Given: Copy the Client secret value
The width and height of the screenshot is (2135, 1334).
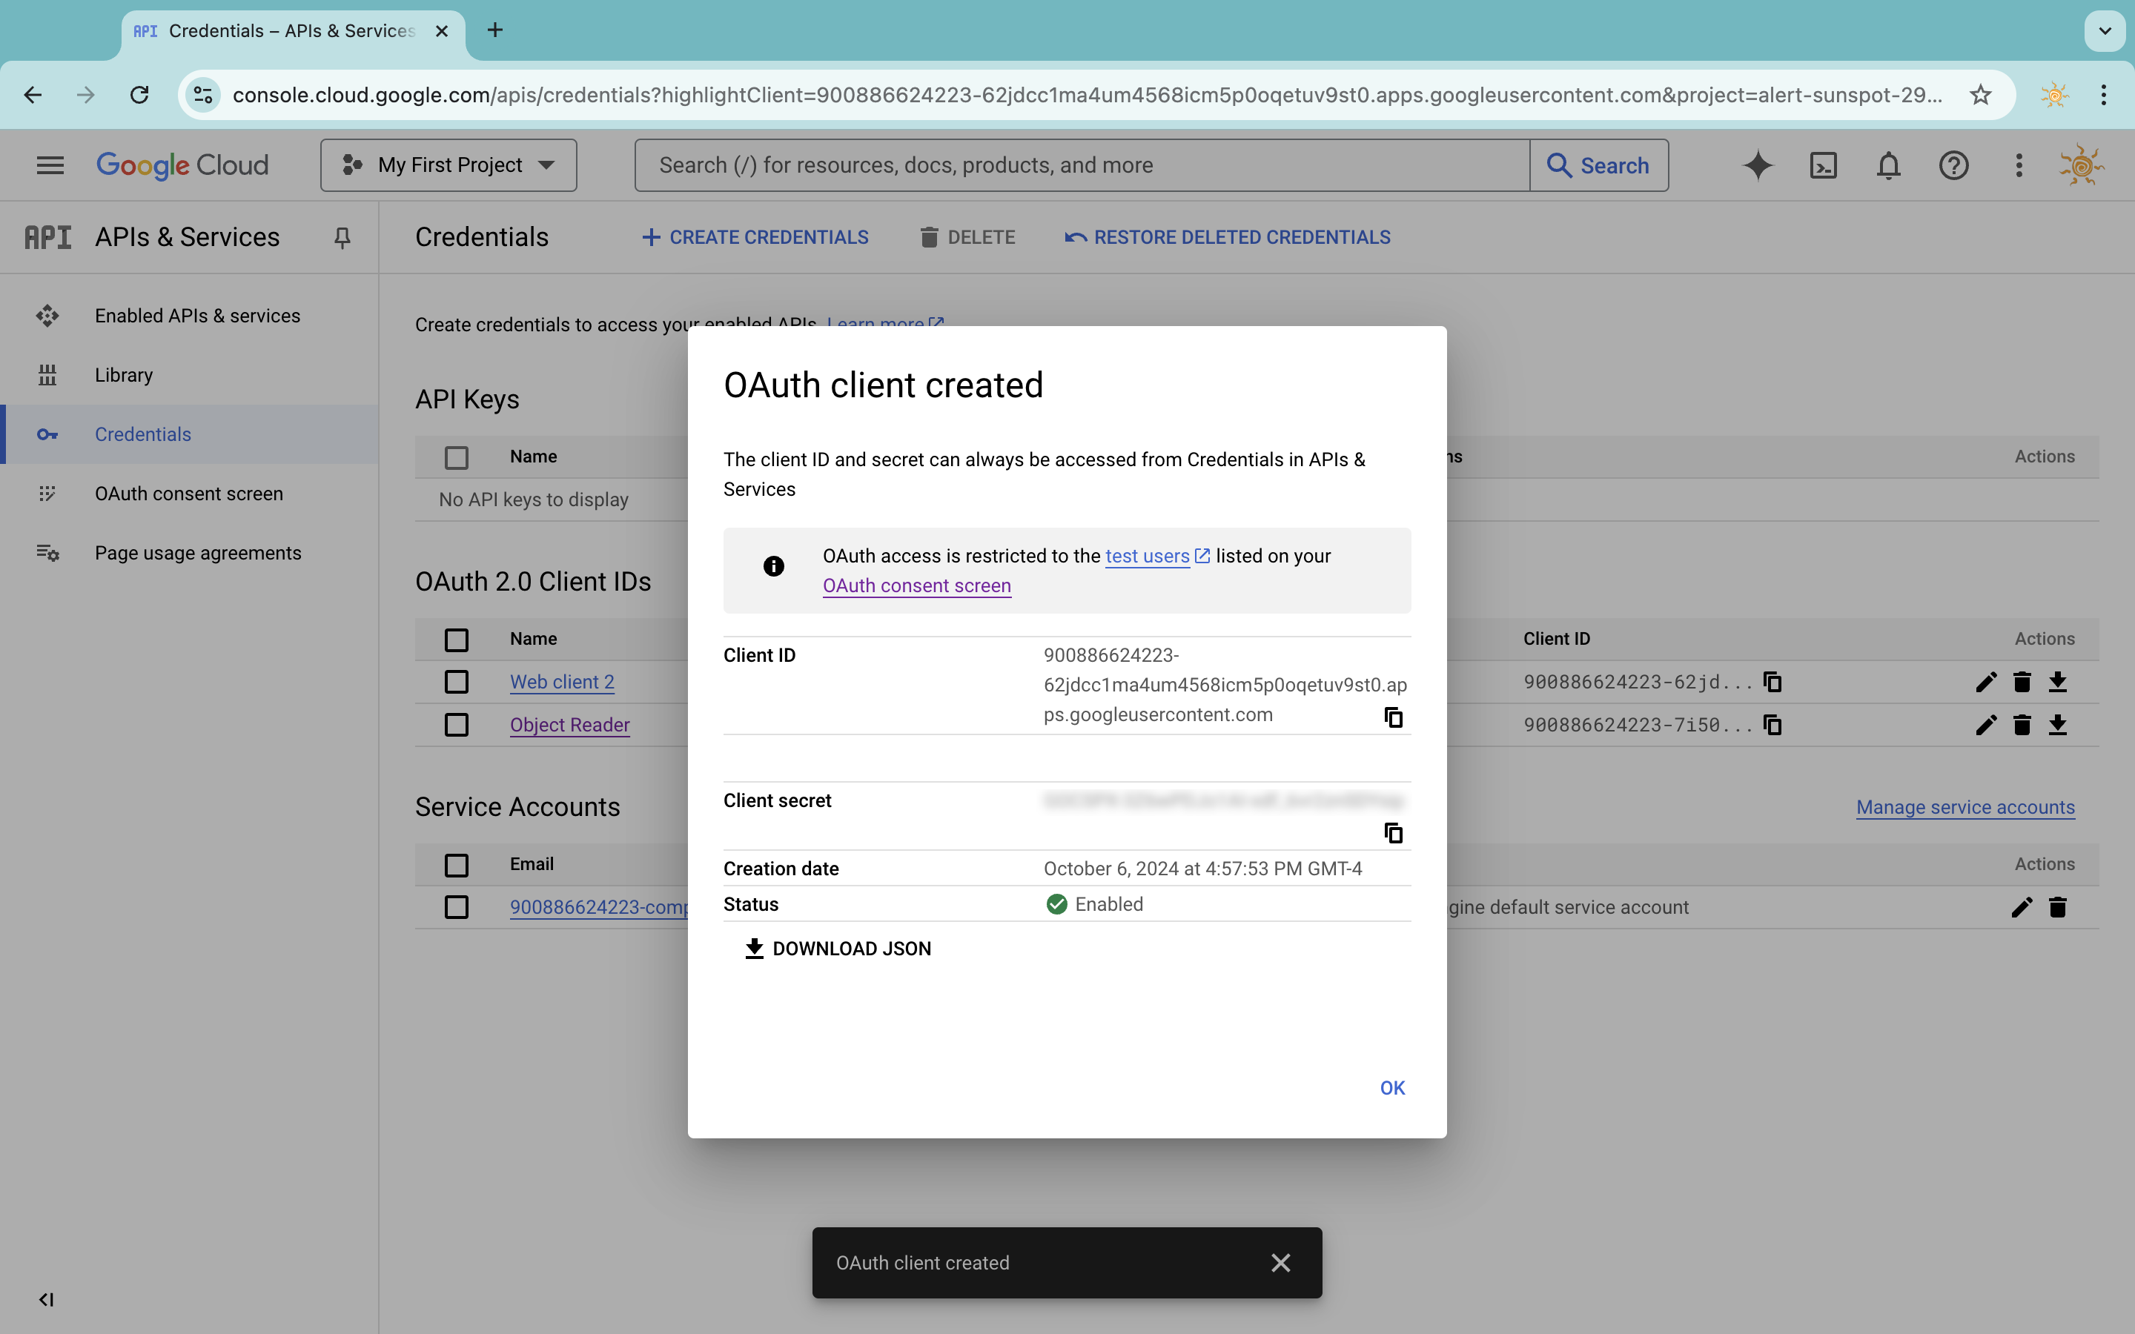Looking at the screenshot, I should coord(1392,832).
